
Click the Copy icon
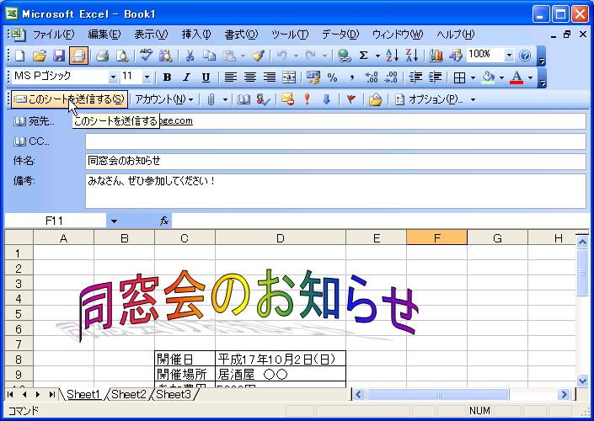[209, 56]
